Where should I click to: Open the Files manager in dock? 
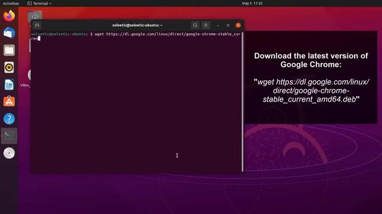tap(9, 50)
